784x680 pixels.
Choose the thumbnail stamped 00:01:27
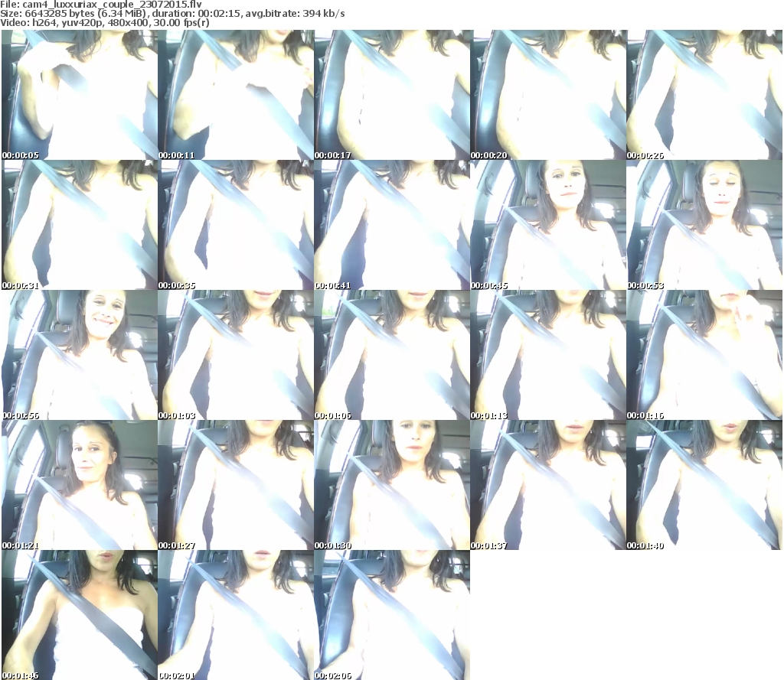[236, 485]
